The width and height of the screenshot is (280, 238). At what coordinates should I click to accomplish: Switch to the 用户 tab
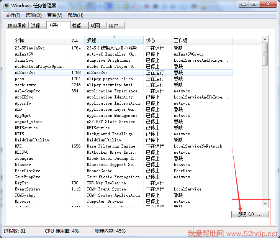114,26
